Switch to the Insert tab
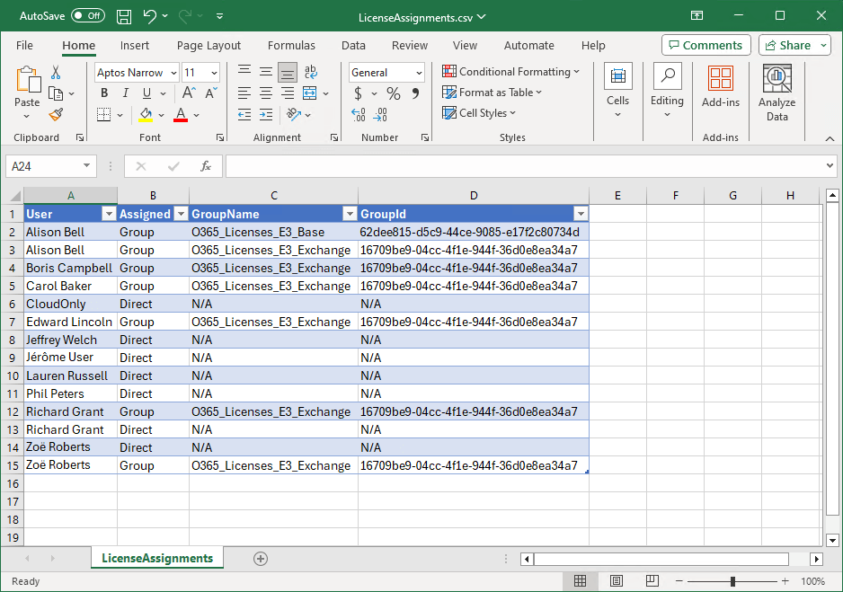The width and height of the screenshot is (843, 592). pyautogui.click(x=135, y=46)
